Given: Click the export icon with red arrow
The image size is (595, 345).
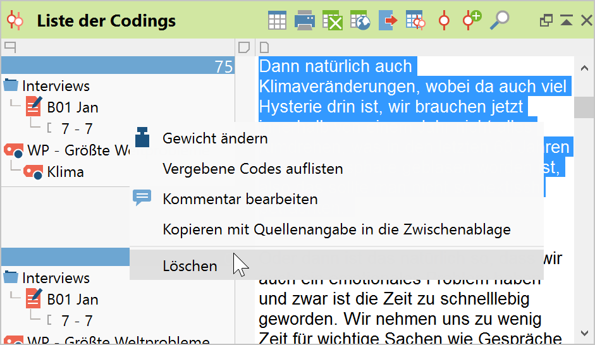Looking at the screenshot, I should tap(388, 20).
